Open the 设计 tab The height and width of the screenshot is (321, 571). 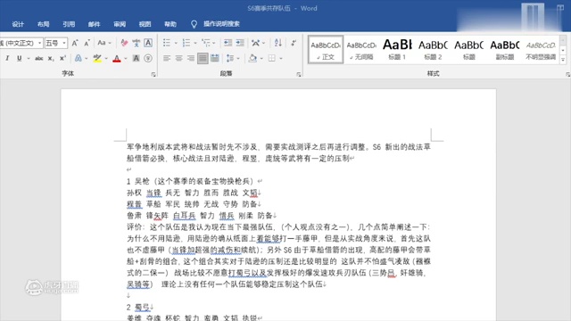click(18, 24)
